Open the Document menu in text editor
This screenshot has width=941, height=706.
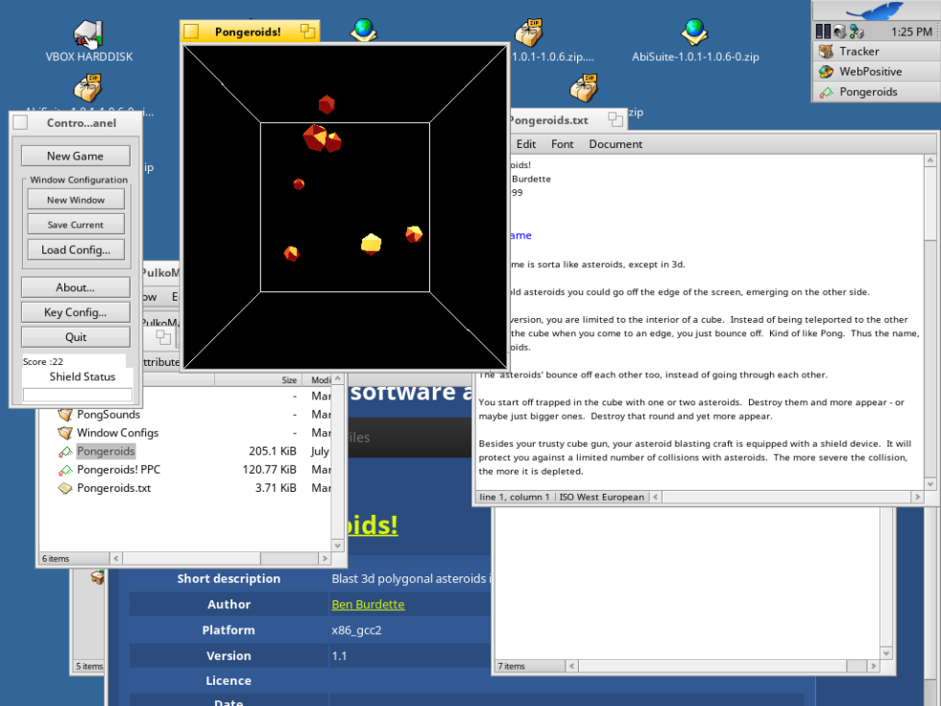615,144
